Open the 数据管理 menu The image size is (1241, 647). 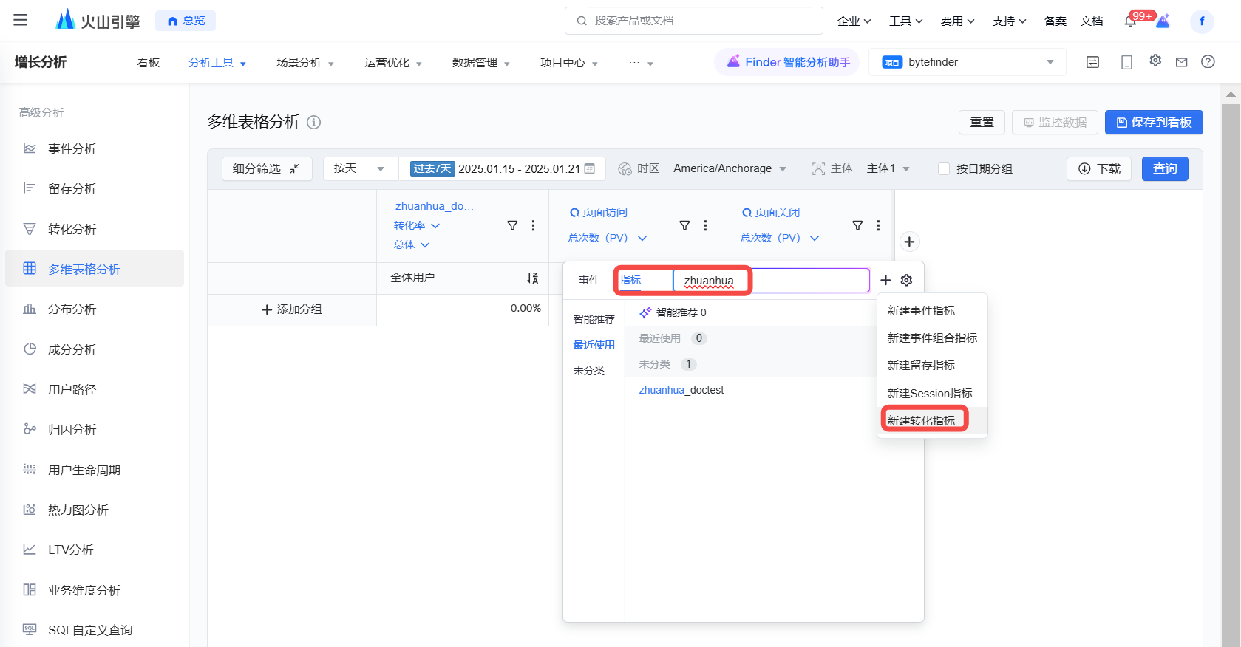(x=481, y=63)
